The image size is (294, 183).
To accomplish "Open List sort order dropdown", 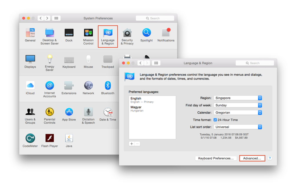I will click(238, 127).
